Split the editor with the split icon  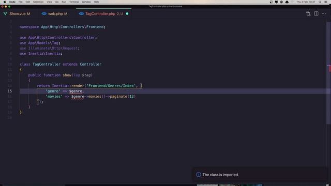[x=316, y=14]
